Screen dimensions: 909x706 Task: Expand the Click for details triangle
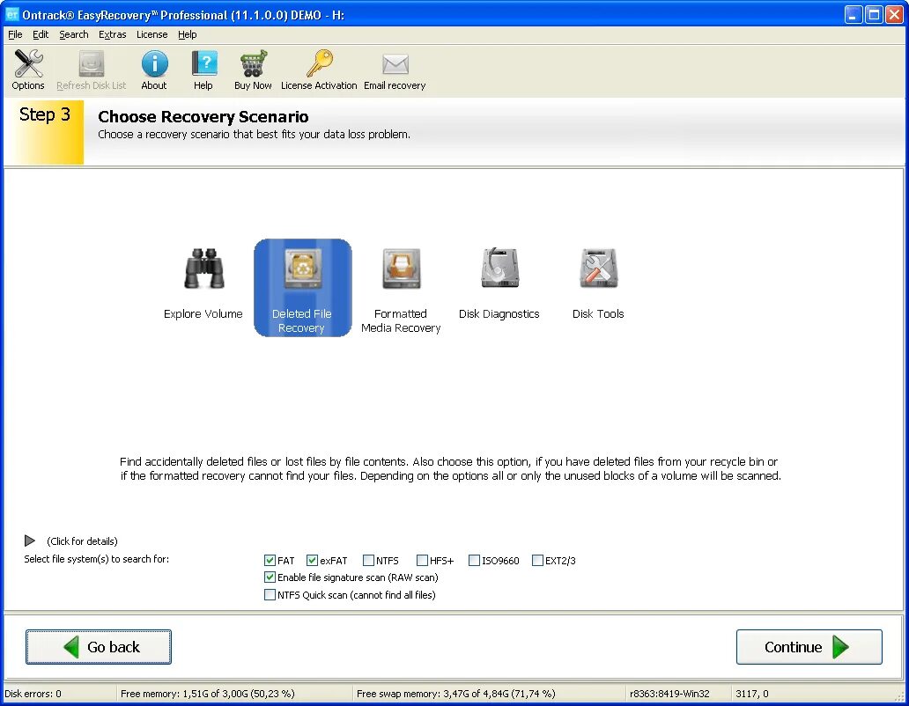pos(30,541)
